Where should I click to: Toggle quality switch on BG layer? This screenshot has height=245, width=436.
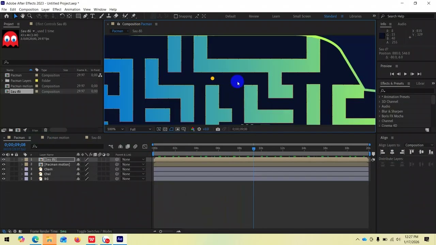click(x=87, y=179)
